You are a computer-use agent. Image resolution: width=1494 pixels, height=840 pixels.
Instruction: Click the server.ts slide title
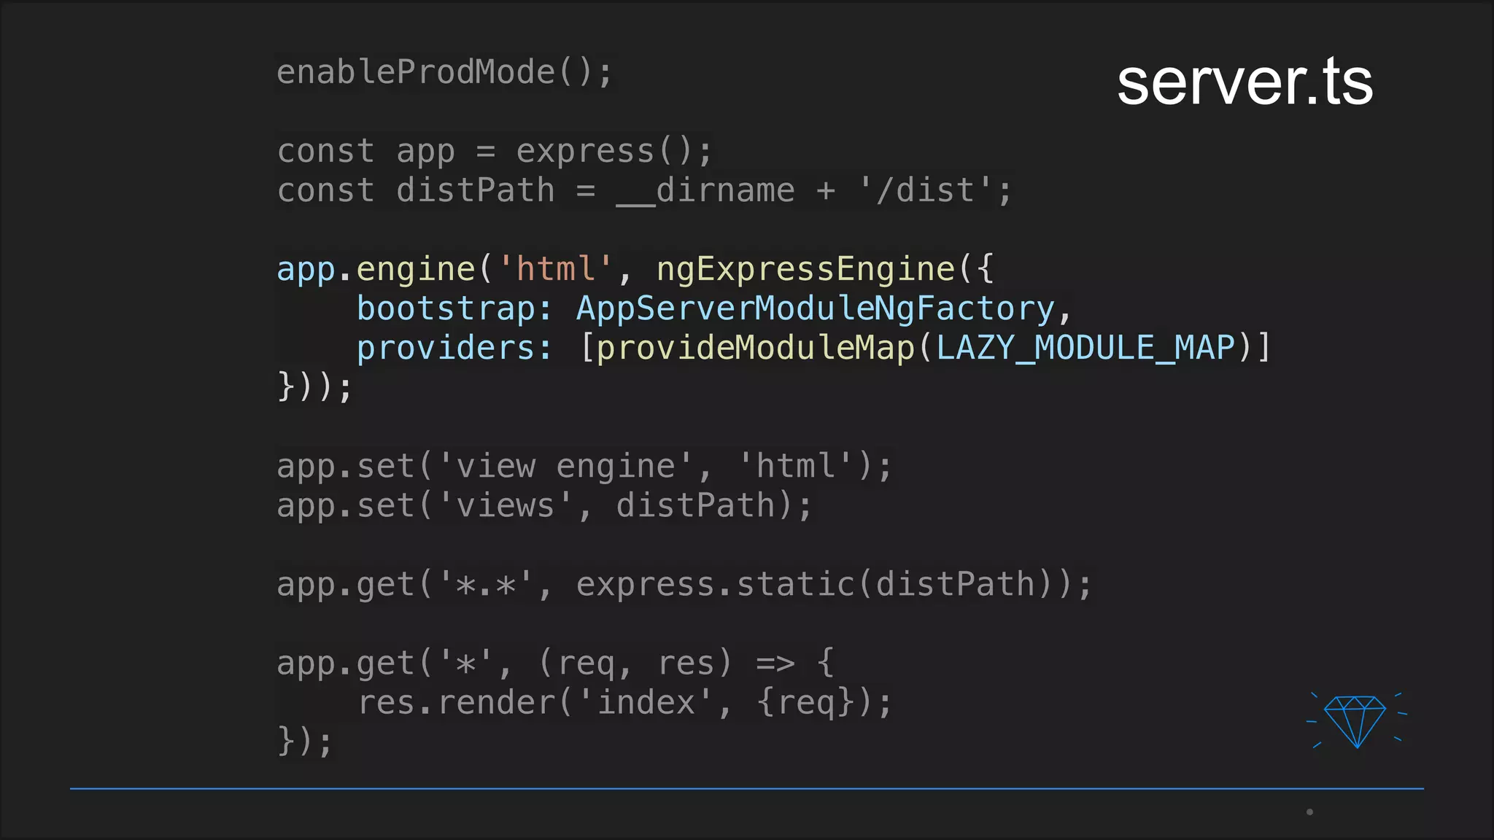pyautogui.click(x=1245, y=82)
